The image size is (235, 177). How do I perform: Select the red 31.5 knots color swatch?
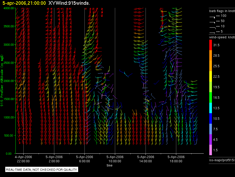[x=210, y=45]
